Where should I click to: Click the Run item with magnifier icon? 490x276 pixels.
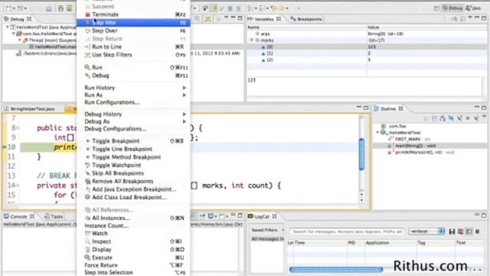point(133,67)
